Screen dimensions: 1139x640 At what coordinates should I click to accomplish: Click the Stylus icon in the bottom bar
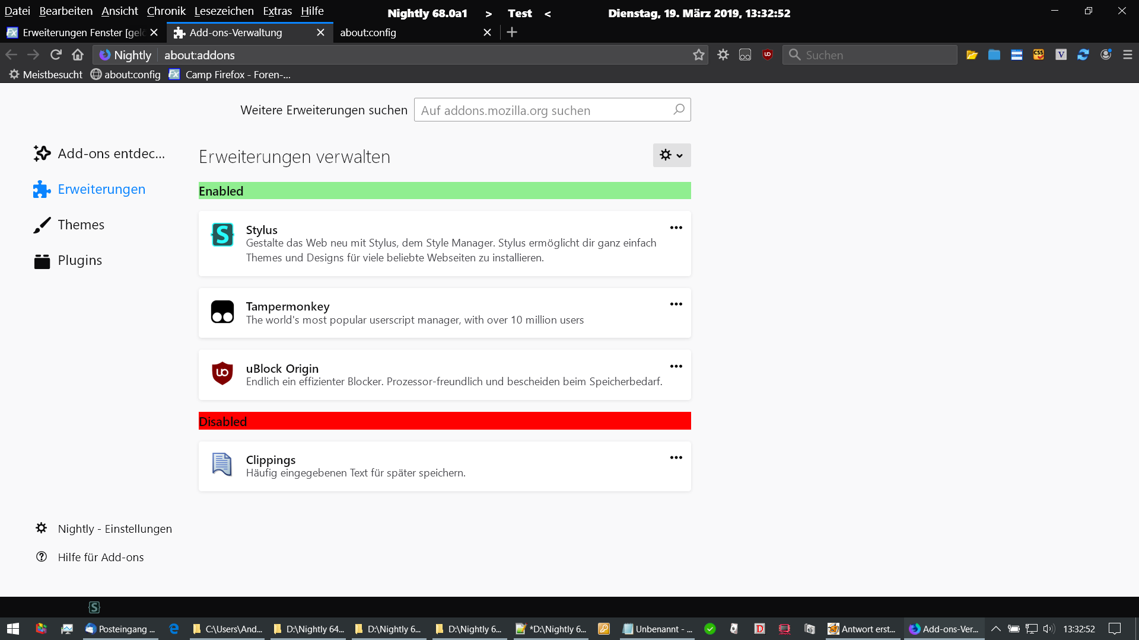tap(94, 607)
